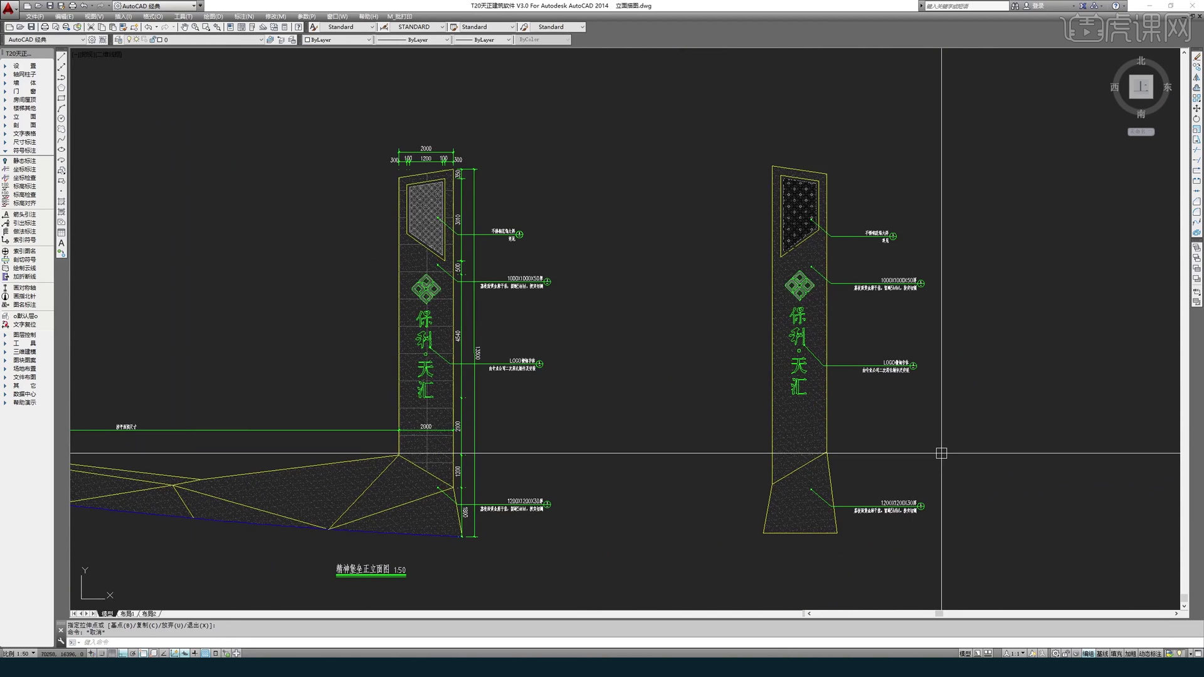Click the Save icon in standard toolbar
The width and height of the screenshot is (1204, 677).
coord(31,27)
